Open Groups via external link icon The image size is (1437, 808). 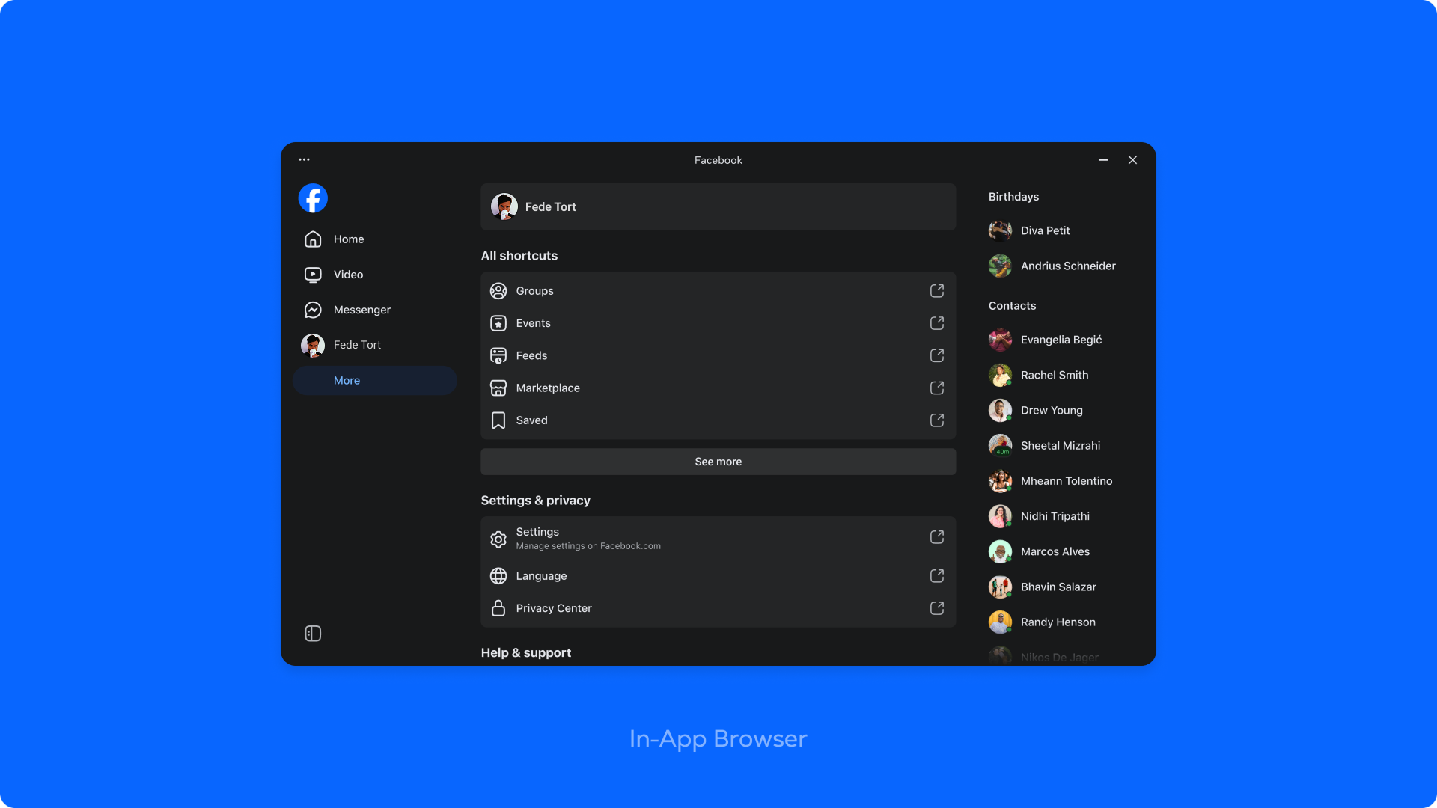point(937,290)
